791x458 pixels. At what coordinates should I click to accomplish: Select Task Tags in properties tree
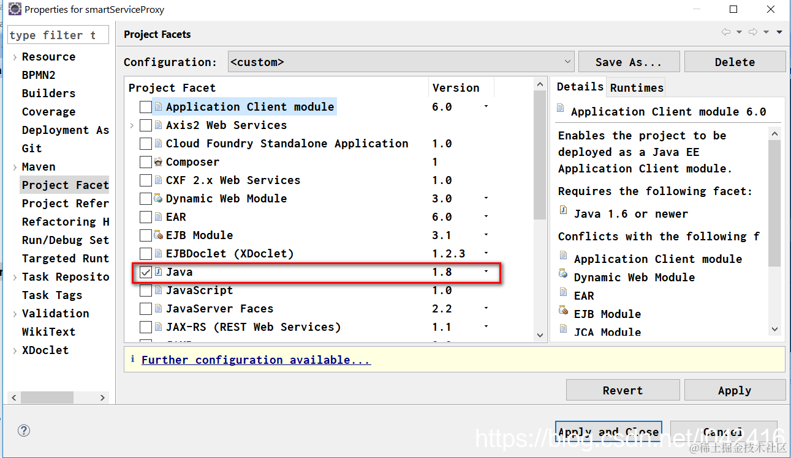[51, 295]
